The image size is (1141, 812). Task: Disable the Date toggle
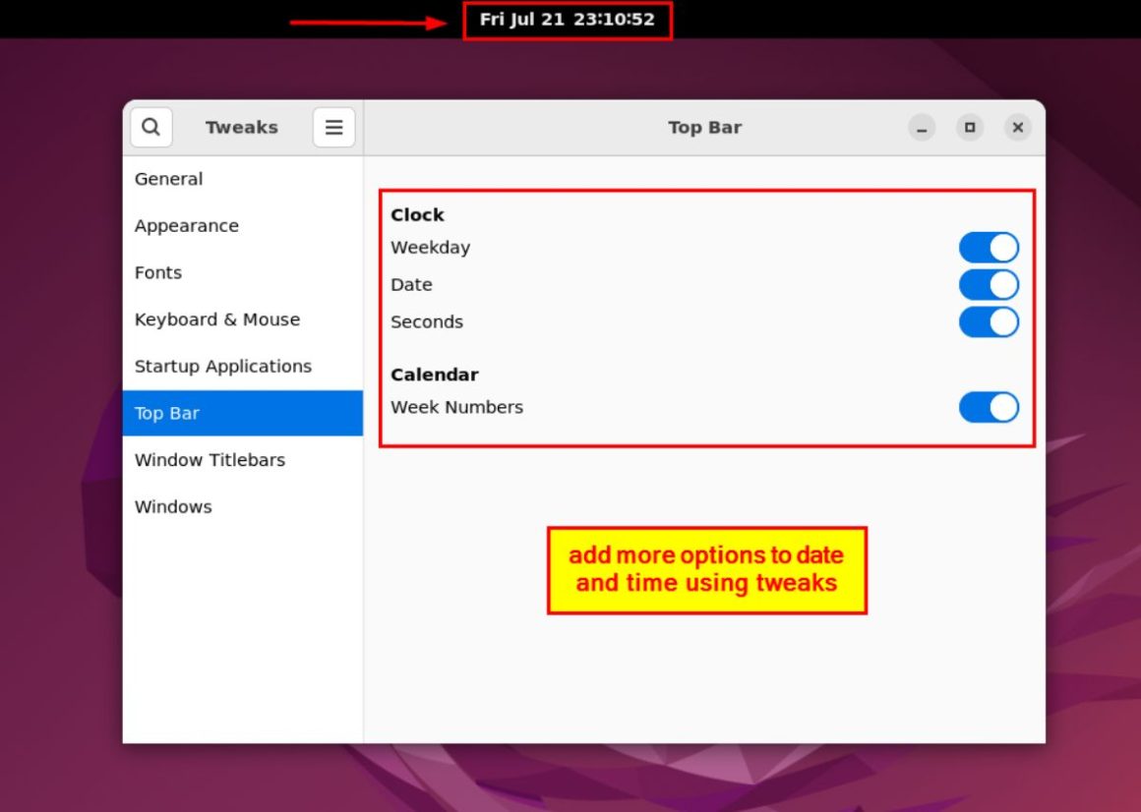pyautogui.click(x=988, y=284)
